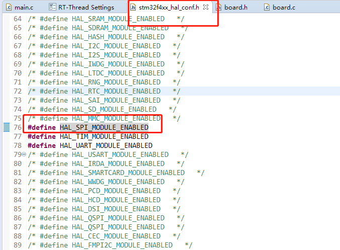Click the HAL_HCD_MODULE_ENABLED line
The image size is (340, 250).
[x=104, y=200]
